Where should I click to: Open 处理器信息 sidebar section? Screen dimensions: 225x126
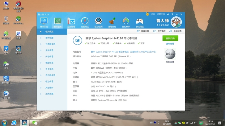[50, 44]
